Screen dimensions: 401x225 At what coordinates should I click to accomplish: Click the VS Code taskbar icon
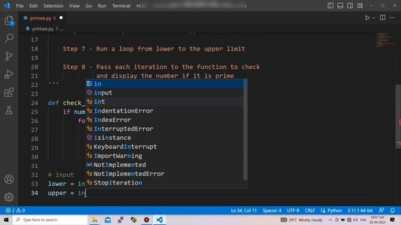159,219
